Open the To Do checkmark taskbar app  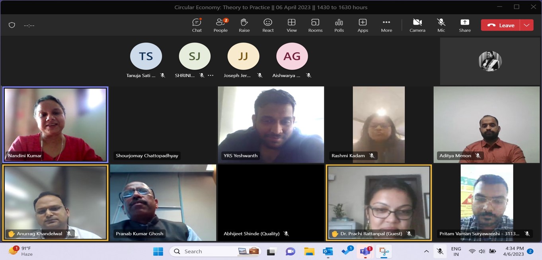[347, 251]
